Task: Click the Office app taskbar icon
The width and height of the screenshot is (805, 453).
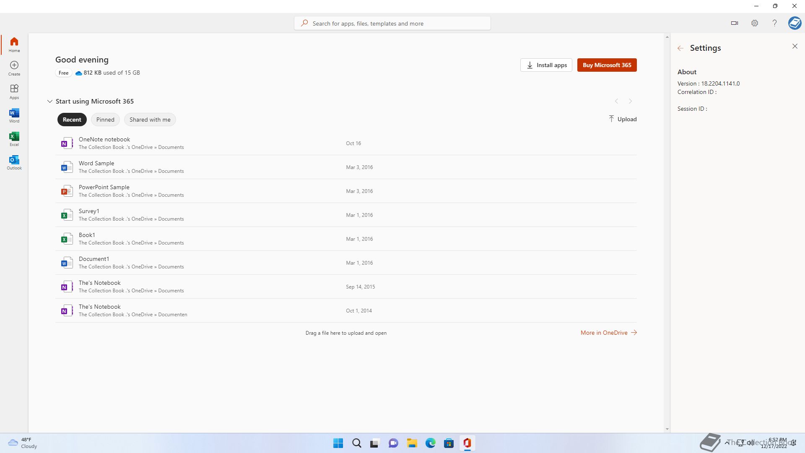Action: [x=467, y=443]
